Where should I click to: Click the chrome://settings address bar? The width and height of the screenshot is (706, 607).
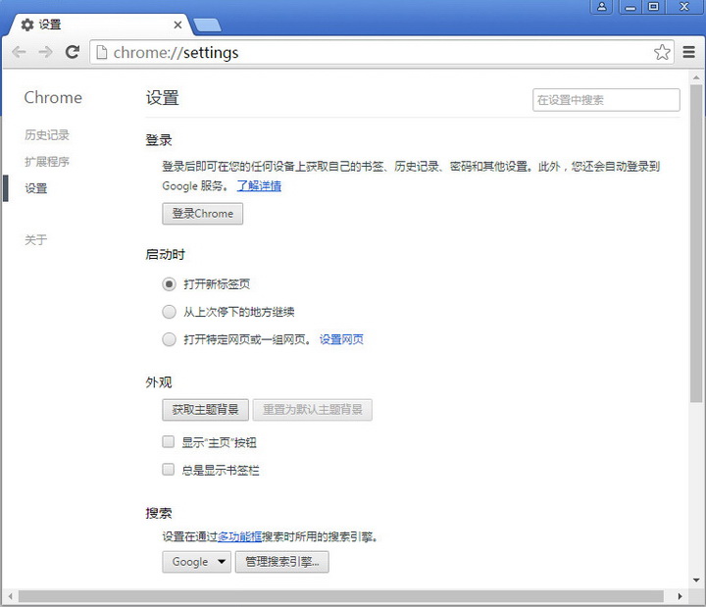tap(381, 52)
